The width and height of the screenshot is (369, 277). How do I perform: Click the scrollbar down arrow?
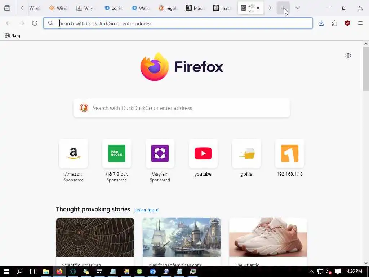(366, 263)
